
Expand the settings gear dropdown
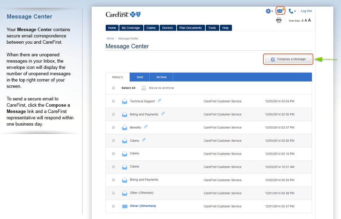269,11
